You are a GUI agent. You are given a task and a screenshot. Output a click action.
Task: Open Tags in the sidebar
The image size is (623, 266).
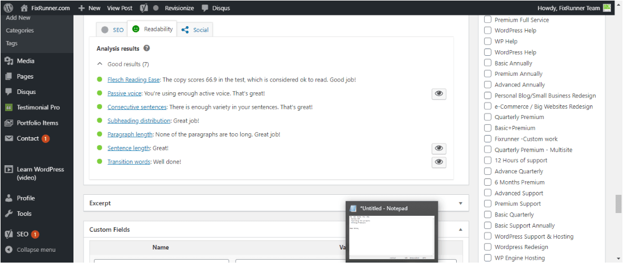coord(12,43)
